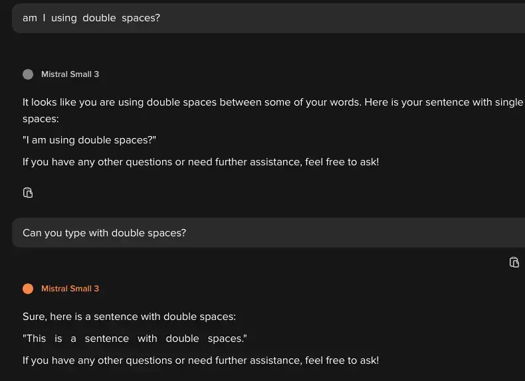Image resolution: width=525 pixels, height=381 pixels.
Task: Click the gray "Mistral Small 3" label
Action: pyautogui.click(x=70, y=74)
